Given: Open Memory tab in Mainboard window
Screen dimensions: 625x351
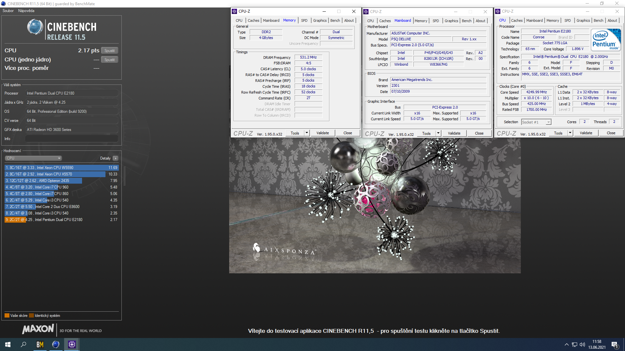Looking at the screenshot, I should 421,21.
